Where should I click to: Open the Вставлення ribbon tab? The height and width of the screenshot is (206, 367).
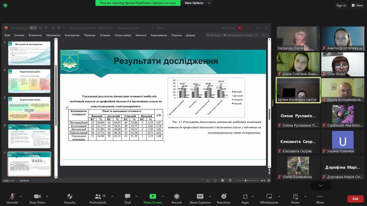click(35, 35)
